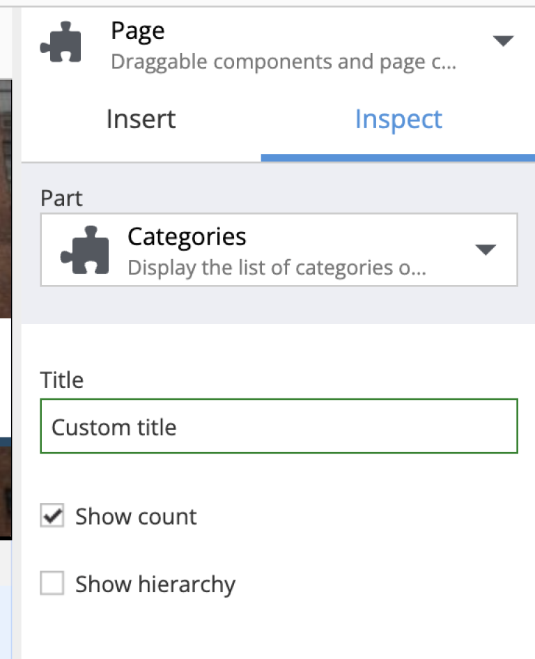Screen dimensions: 535x659
Task: Switch to the Inspect tab
Action: [x=398, y=119]
